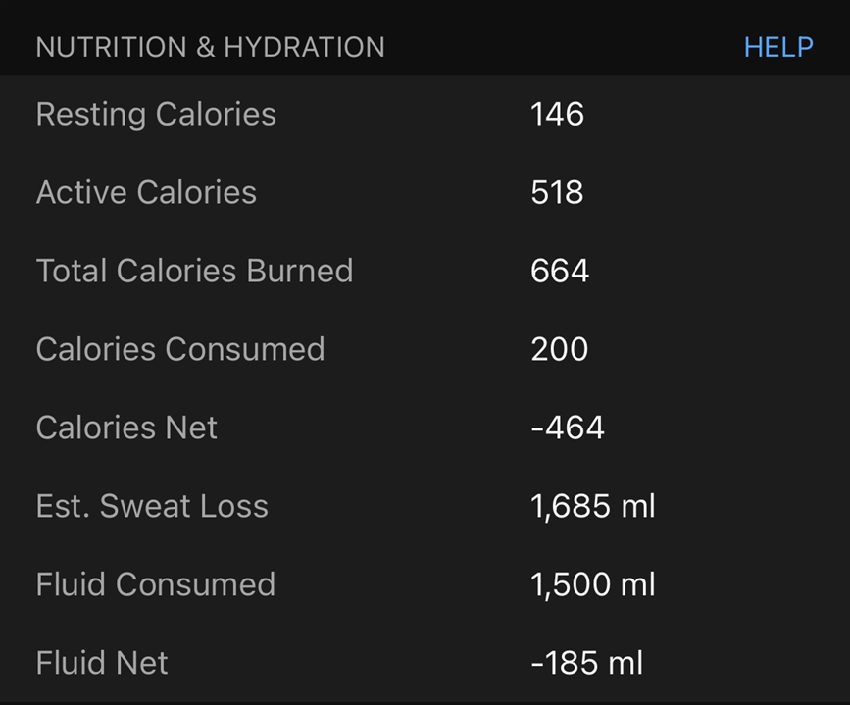The image size is (850, 705).
Task: Tap the Total Calories Burned value 664
Action: [x=560, y=271]
